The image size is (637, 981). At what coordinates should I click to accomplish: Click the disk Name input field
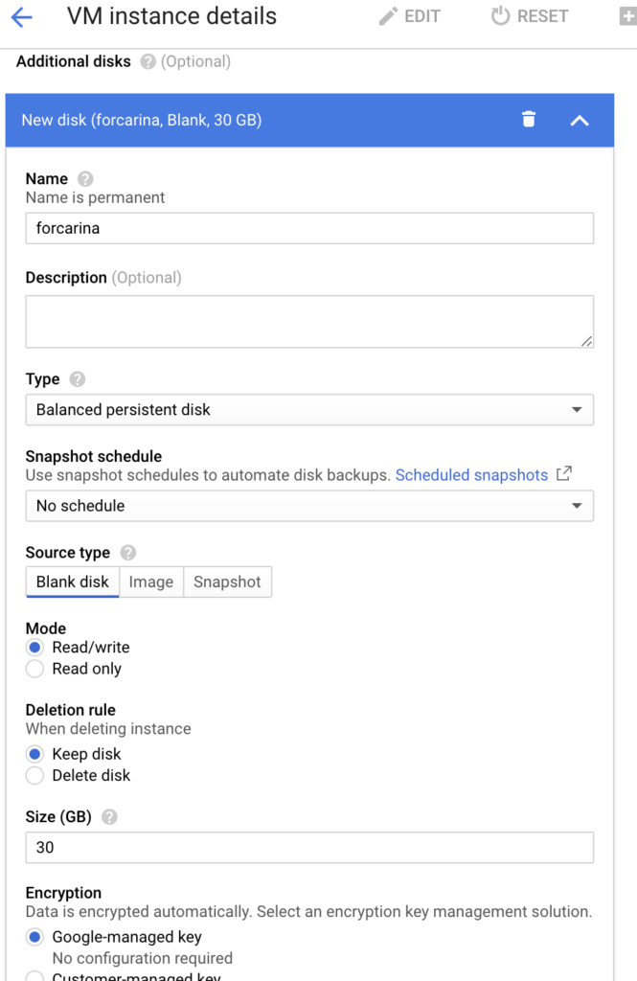(309, 229)
